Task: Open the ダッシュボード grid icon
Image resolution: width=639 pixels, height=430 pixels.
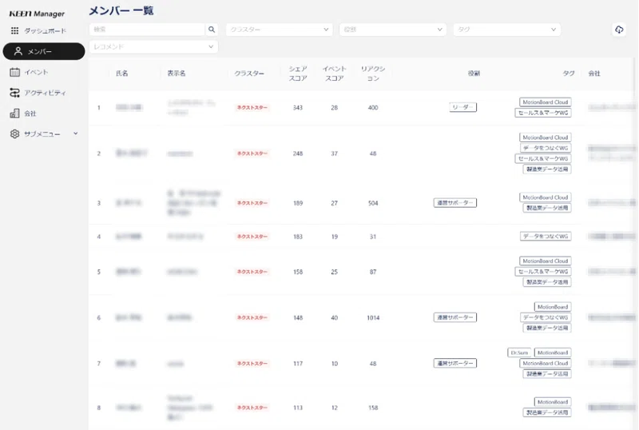Action: pos(14,30)
